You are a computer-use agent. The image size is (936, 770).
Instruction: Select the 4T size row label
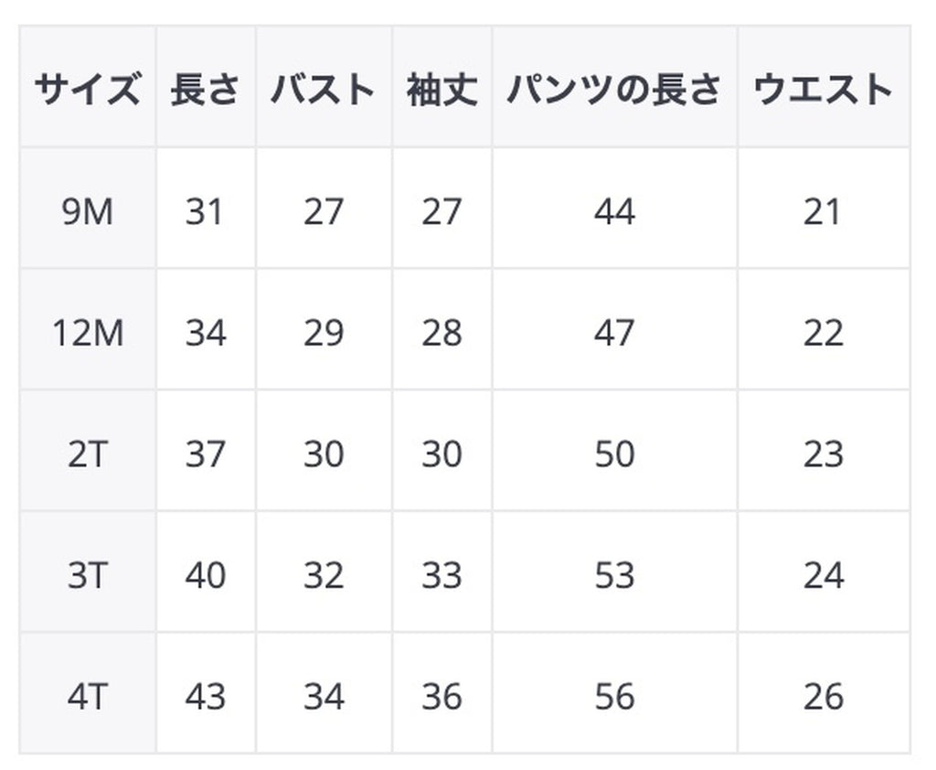pyautogui.click(x=87, y=697)
